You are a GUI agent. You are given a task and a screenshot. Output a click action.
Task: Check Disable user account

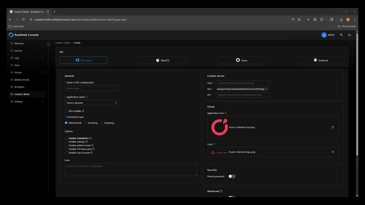66,153
